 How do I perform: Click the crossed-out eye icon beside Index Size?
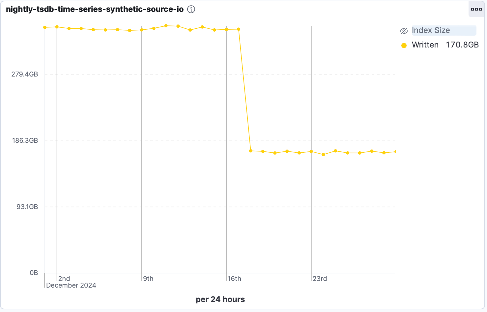[403, 30]
